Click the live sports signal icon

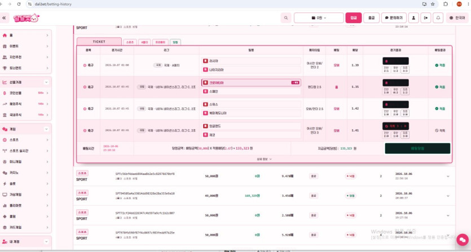[x=5, y=151]
